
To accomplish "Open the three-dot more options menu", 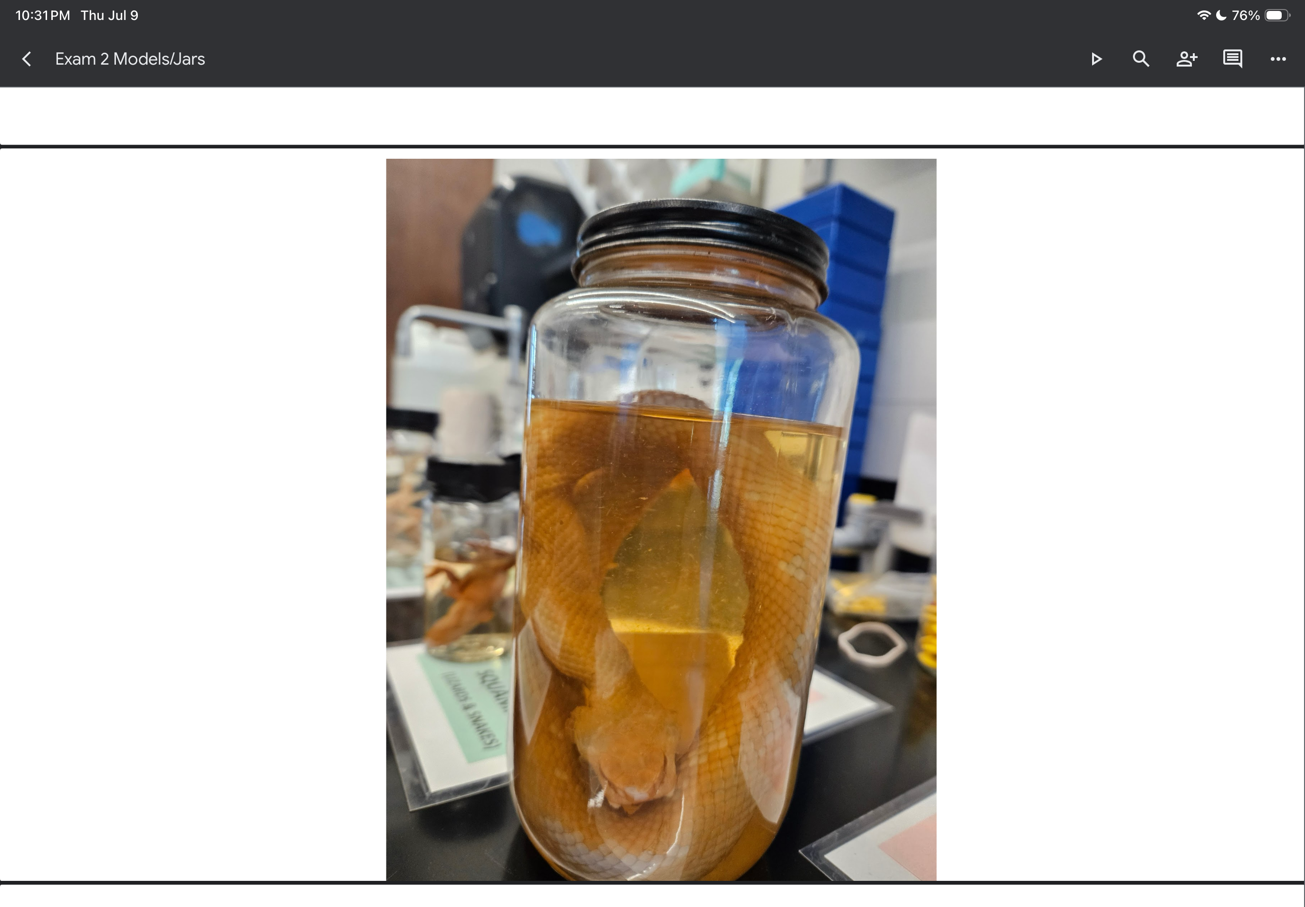I will coord(1278,59).
